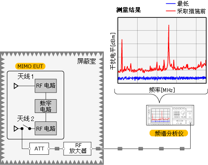
Task: Click the 测量结果 heading
Action: click(x=128, y=10)
